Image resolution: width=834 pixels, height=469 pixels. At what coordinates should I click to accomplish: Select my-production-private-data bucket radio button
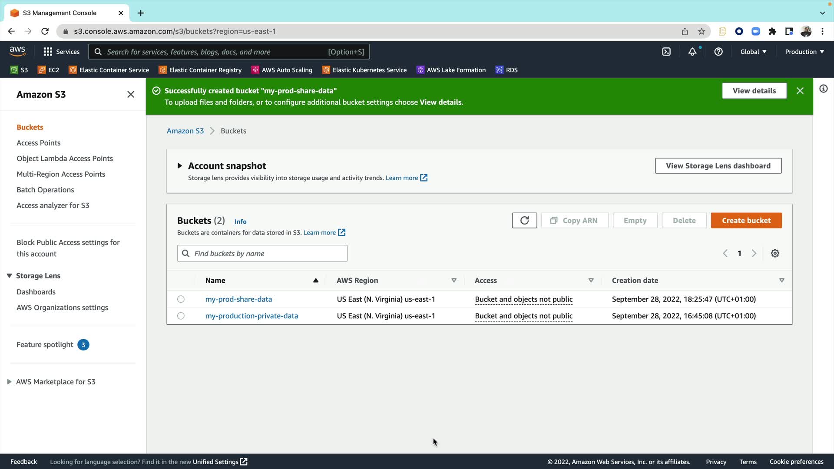click(x=181, y=316)
